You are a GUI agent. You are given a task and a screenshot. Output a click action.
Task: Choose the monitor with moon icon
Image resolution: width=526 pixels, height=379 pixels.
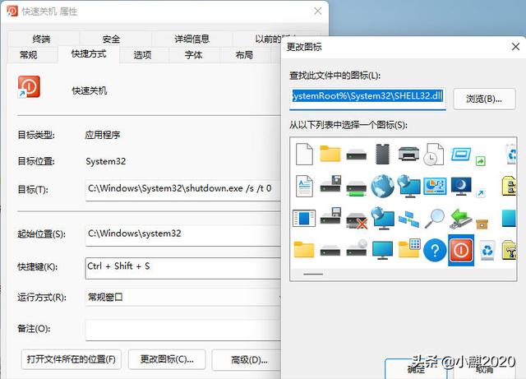(461, 186)
